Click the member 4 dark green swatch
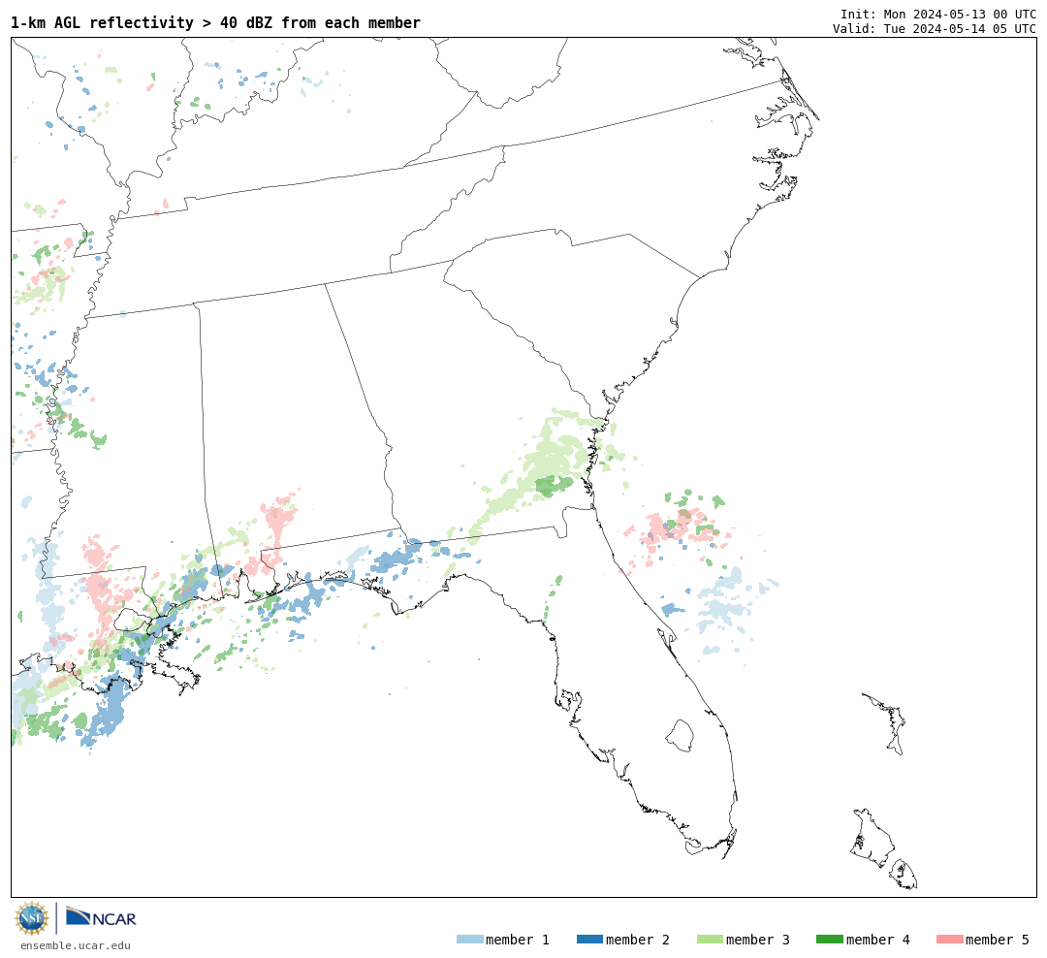 (830, 940)
